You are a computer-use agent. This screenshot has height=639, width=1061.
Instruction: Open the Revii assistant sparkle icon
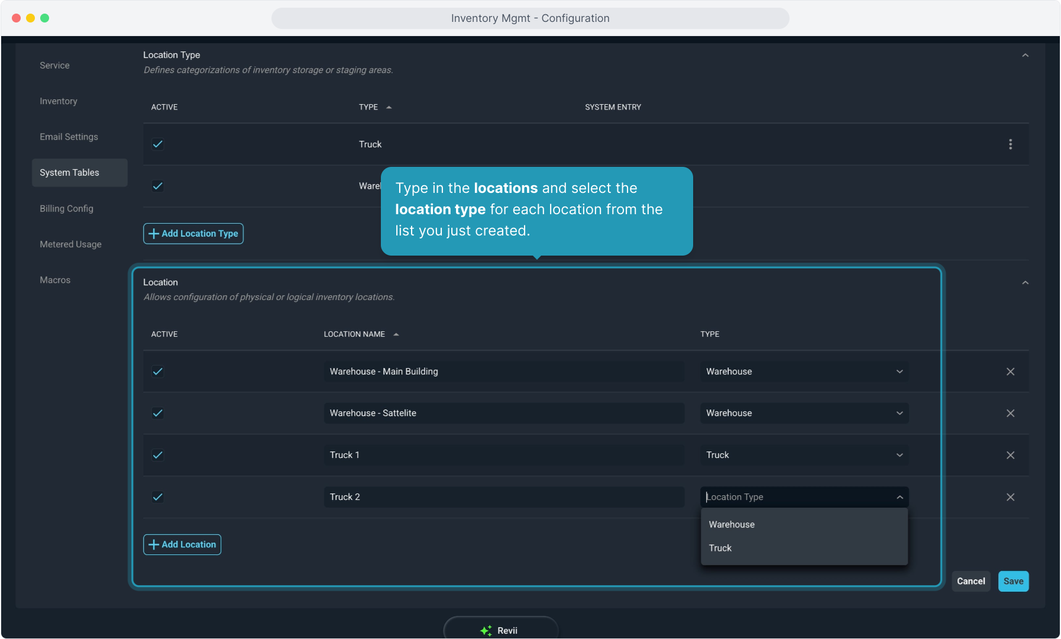pyautogui.click(x=486, y=631)
